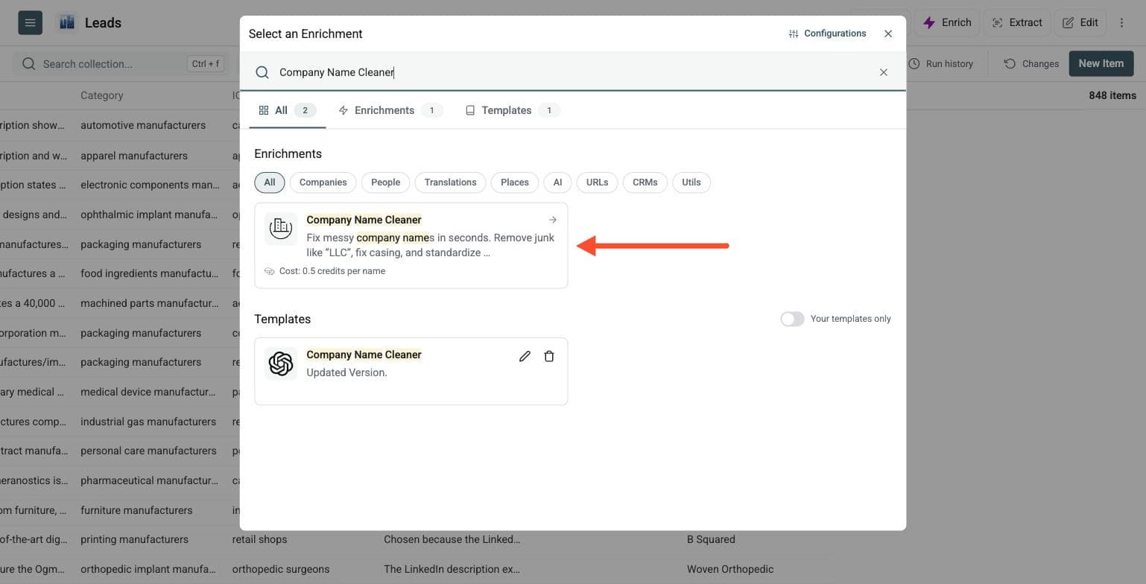
Task: Open Configurations in the dialog header
Action: (827, 34)
